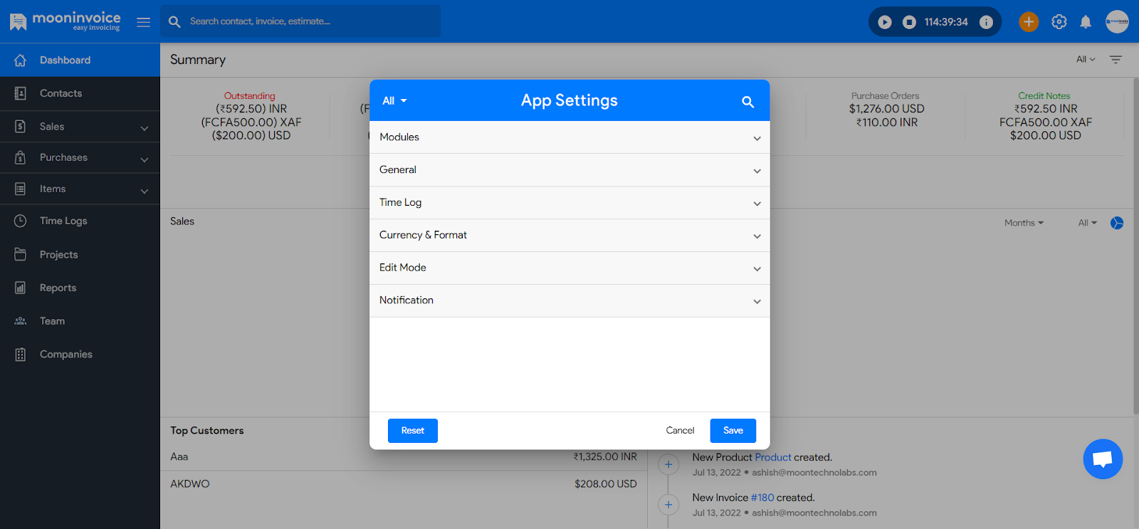
Task: Open the Invoice #180 link
Action: (x=762, y=498)
